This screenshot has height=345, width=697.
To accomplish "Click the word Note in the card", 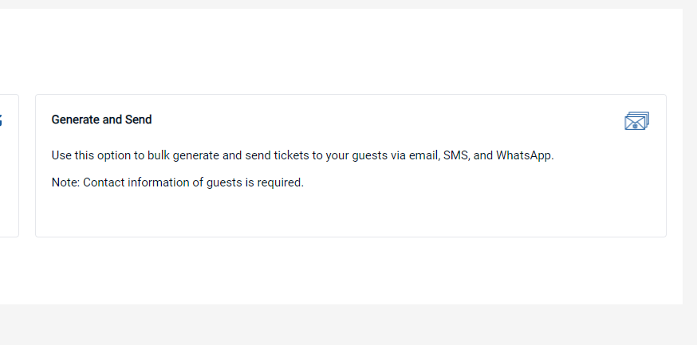I will (65, 182).
